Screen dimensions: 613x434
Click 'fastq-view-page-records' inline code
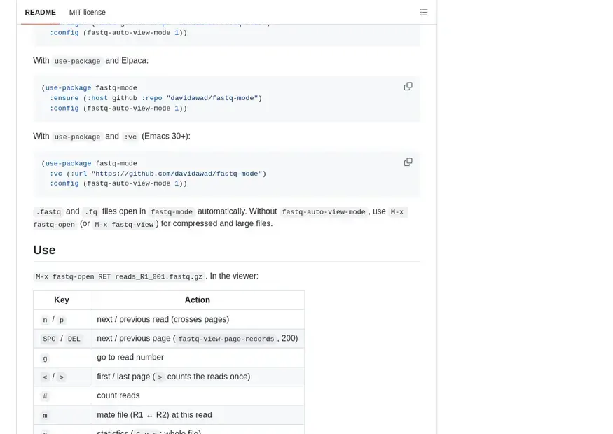[226, 339]
